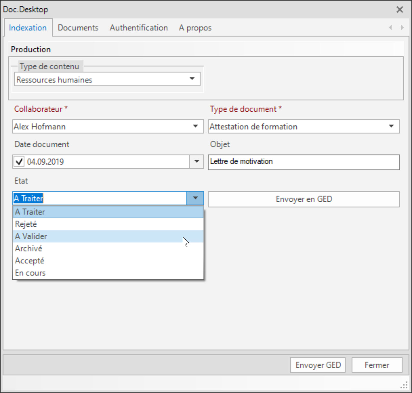Viewport: 412px width, 393px height.
Task: Open the date picker calendar arrow
Action: (197, 162)
